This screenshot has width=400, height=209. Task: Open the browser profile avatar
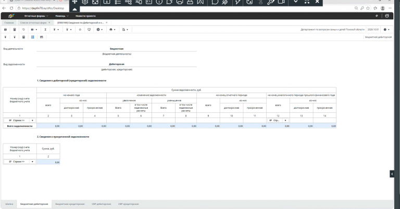(x=383, y=8)
